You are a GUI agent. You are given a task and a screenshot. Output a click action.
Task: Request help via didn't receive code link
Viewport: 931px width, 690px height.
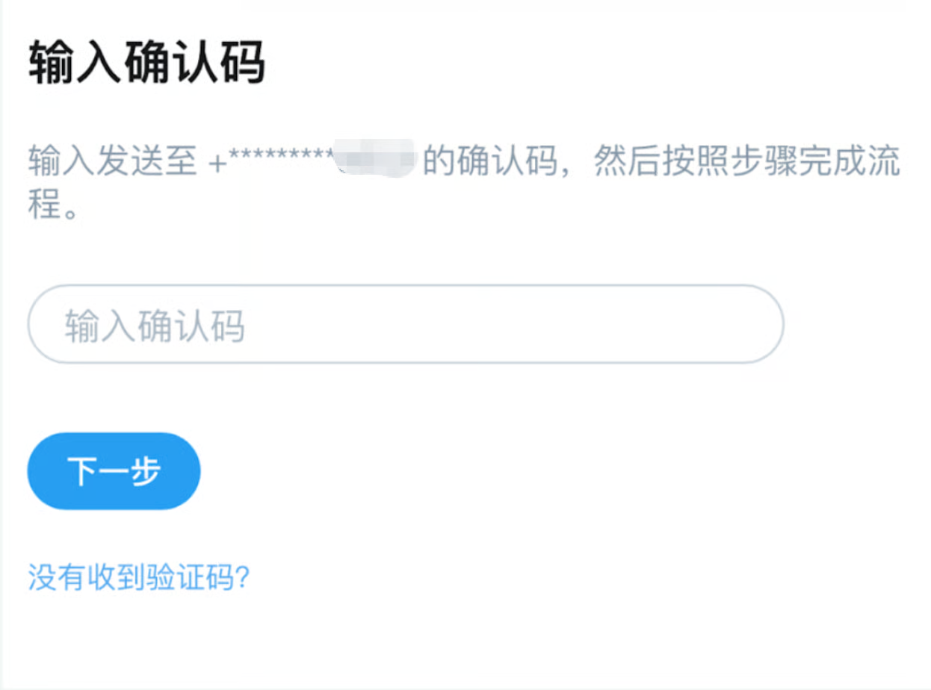tap(139, 577)
